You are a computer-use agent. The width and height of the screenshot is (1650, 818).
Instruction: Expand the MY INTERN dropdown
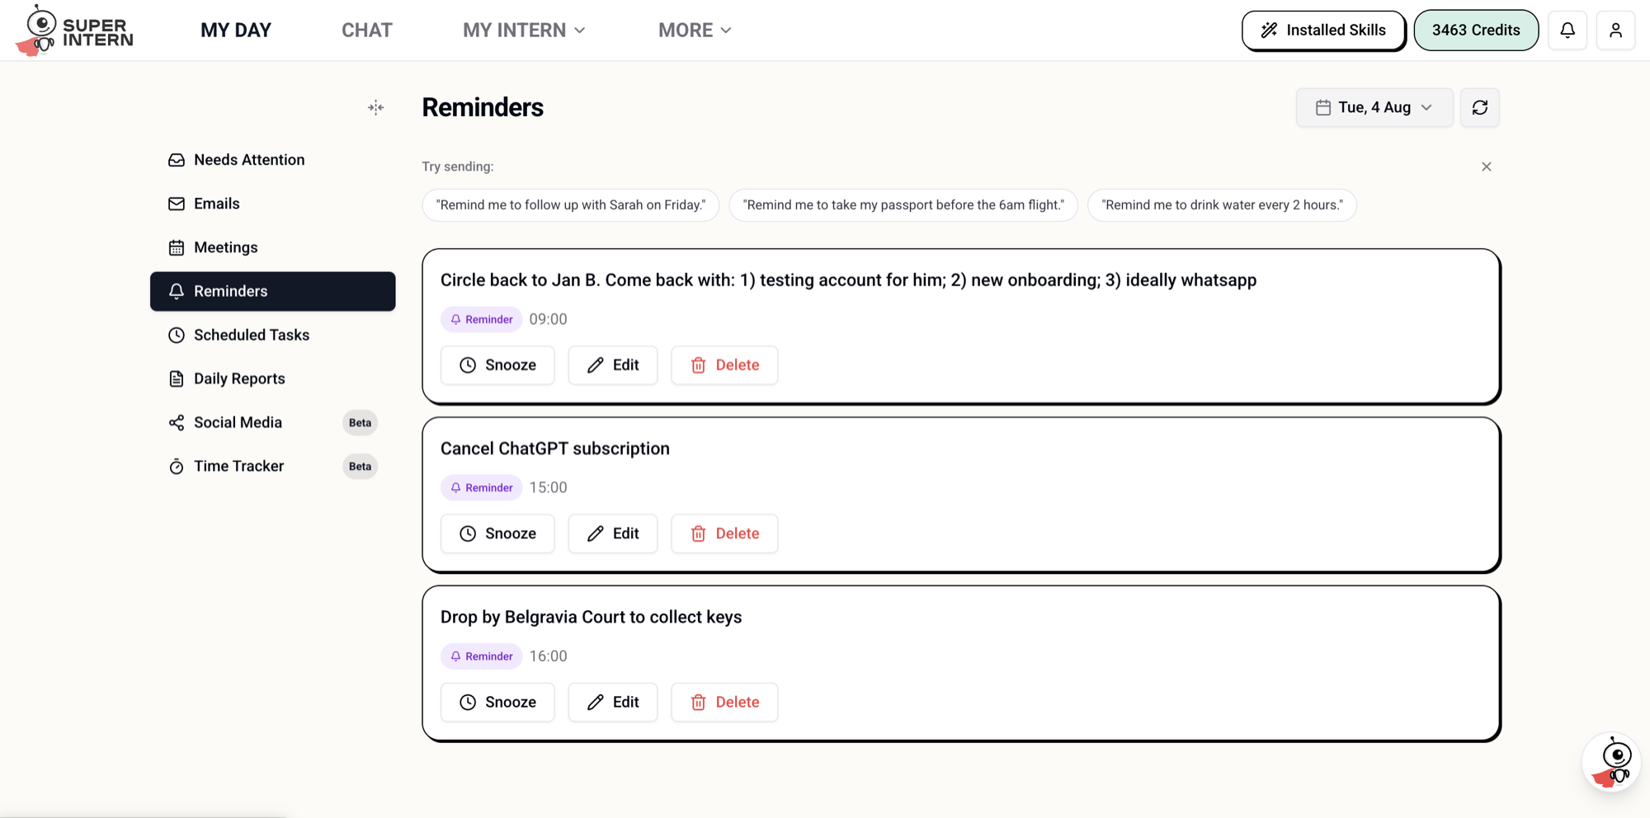[524, 31]
